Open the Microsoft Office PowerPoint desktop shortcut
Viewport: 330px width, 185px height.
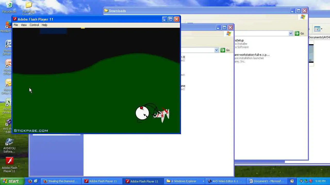[8, 67]
